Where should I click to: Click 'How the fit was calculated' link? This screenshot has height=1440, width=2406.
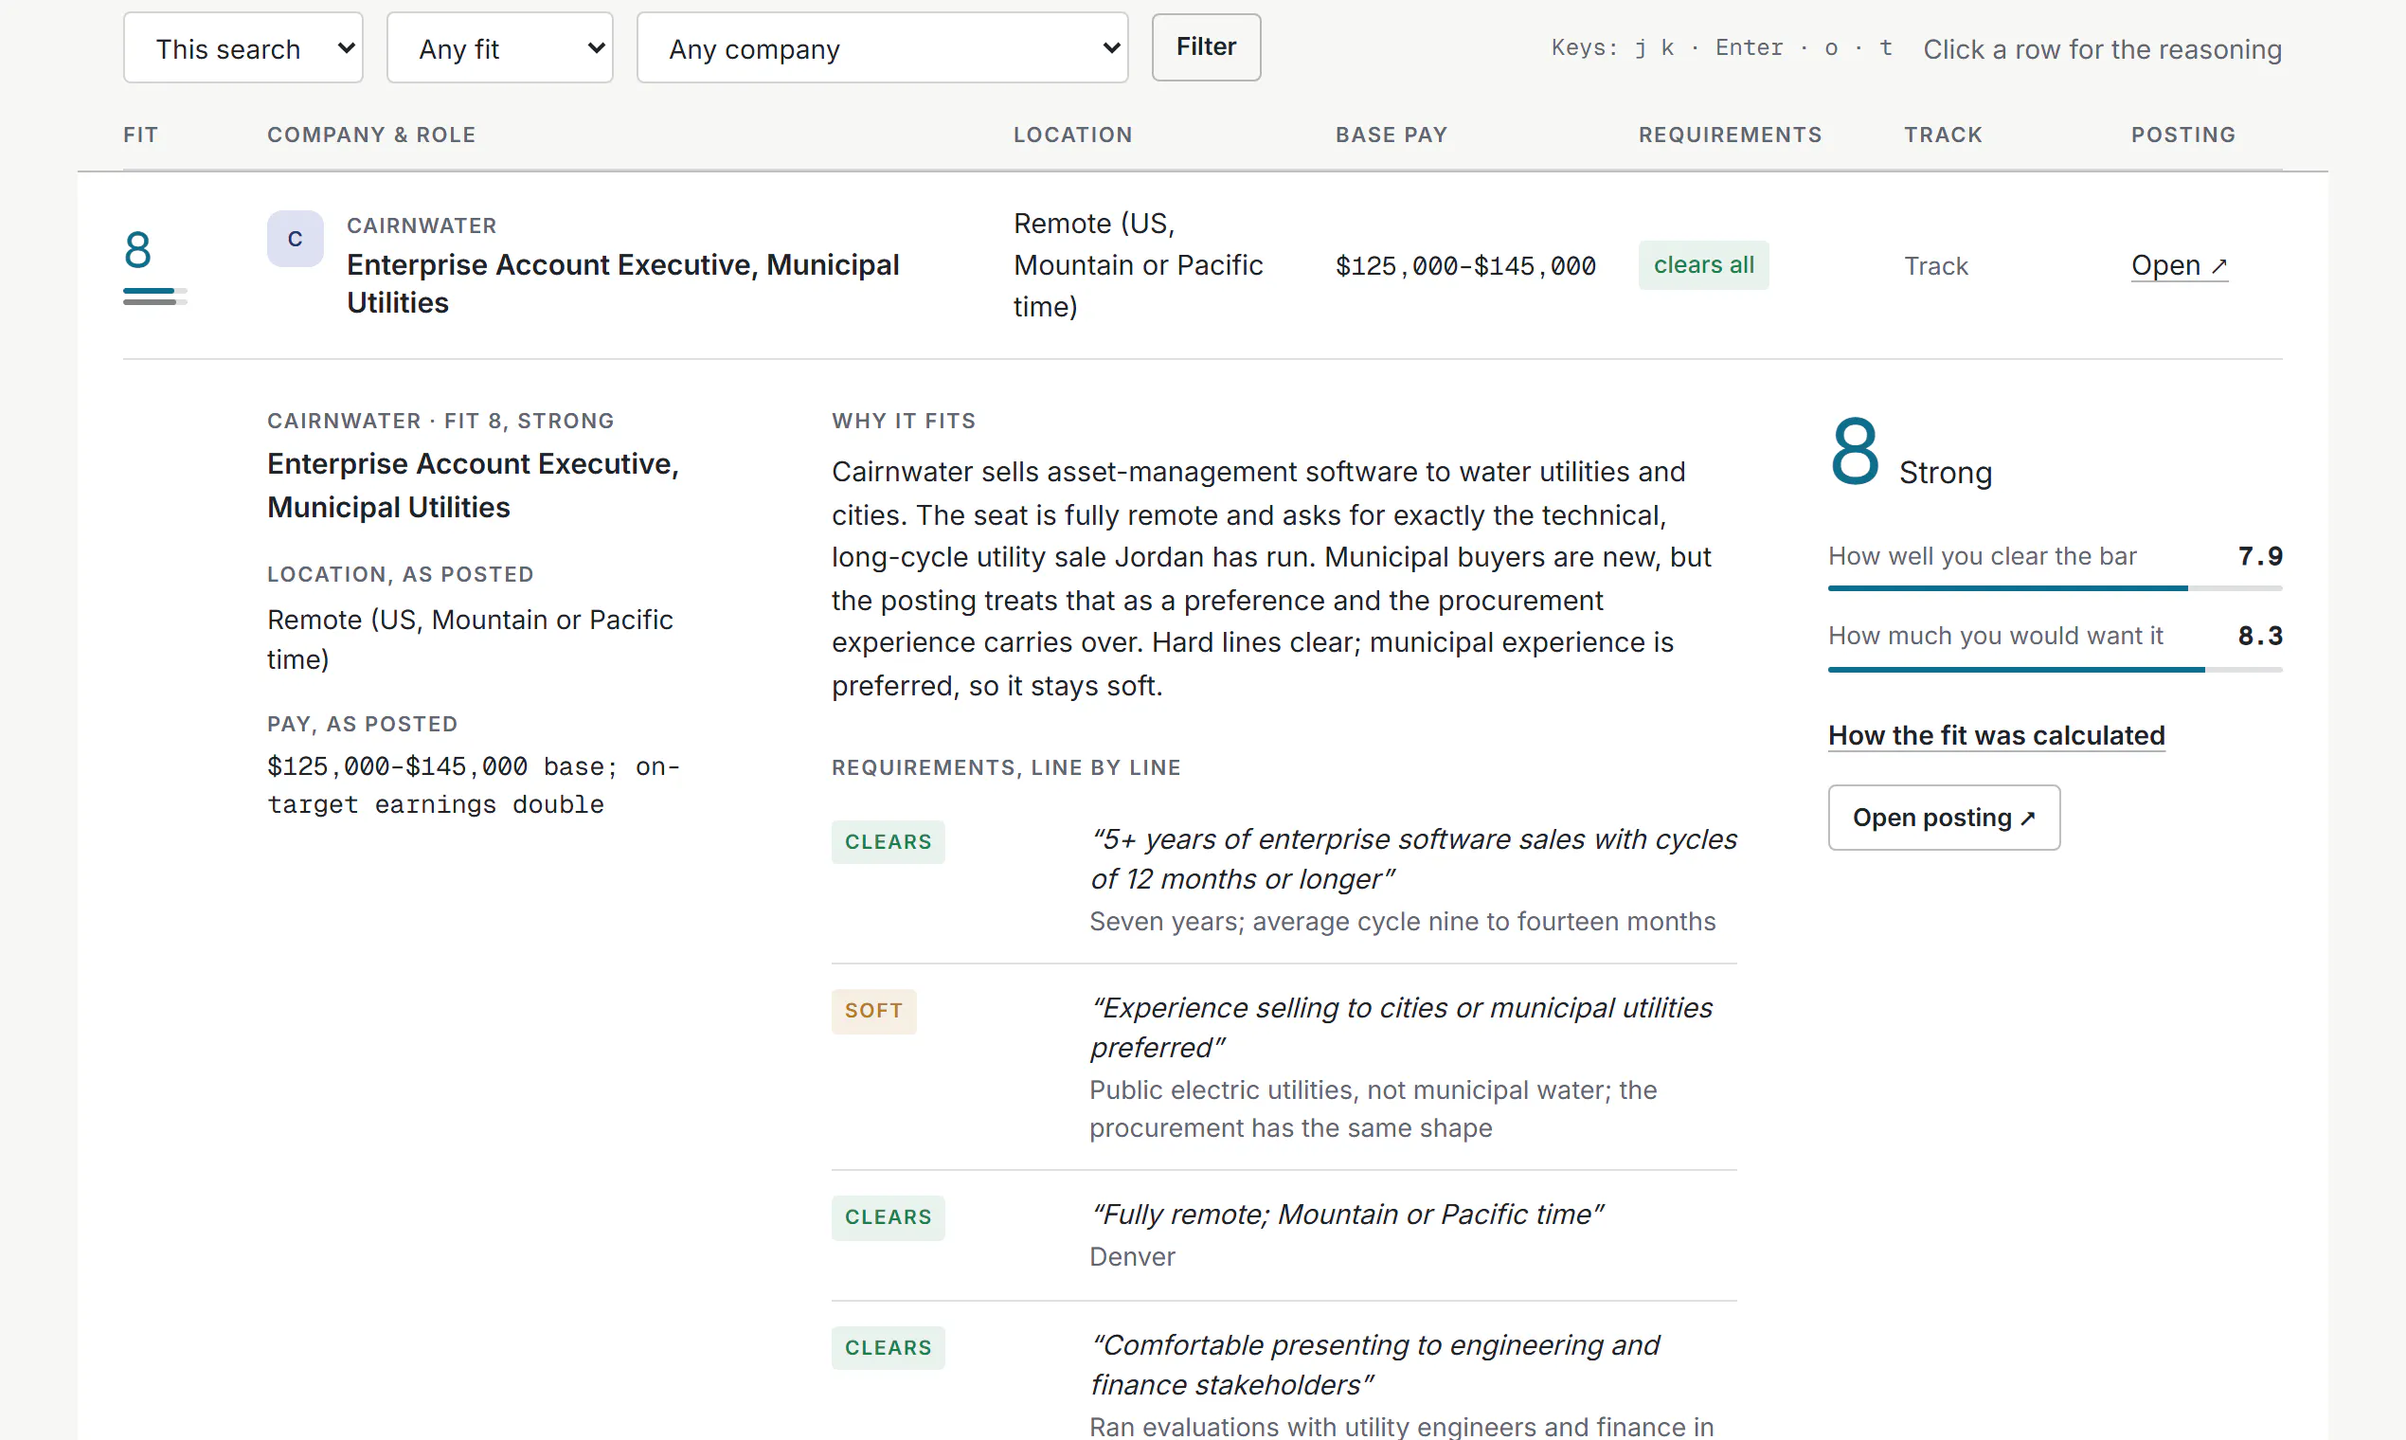1997,735
